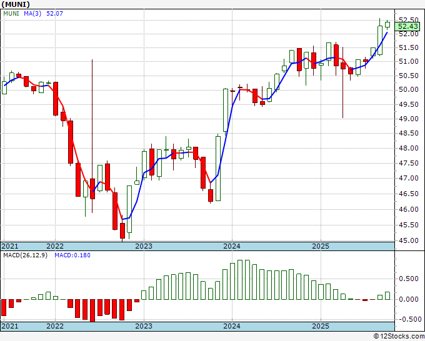Open the 12Stocks.com copyright link

coord(399,336)
